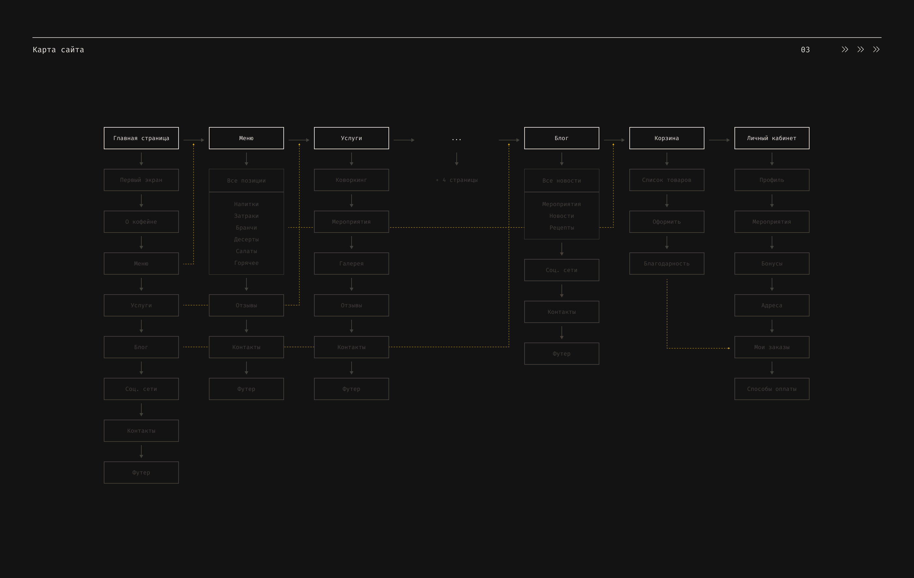This screenshot has width=914, height=578.
Task: Open the Личный кабинет node
Action: pos(772,138)
